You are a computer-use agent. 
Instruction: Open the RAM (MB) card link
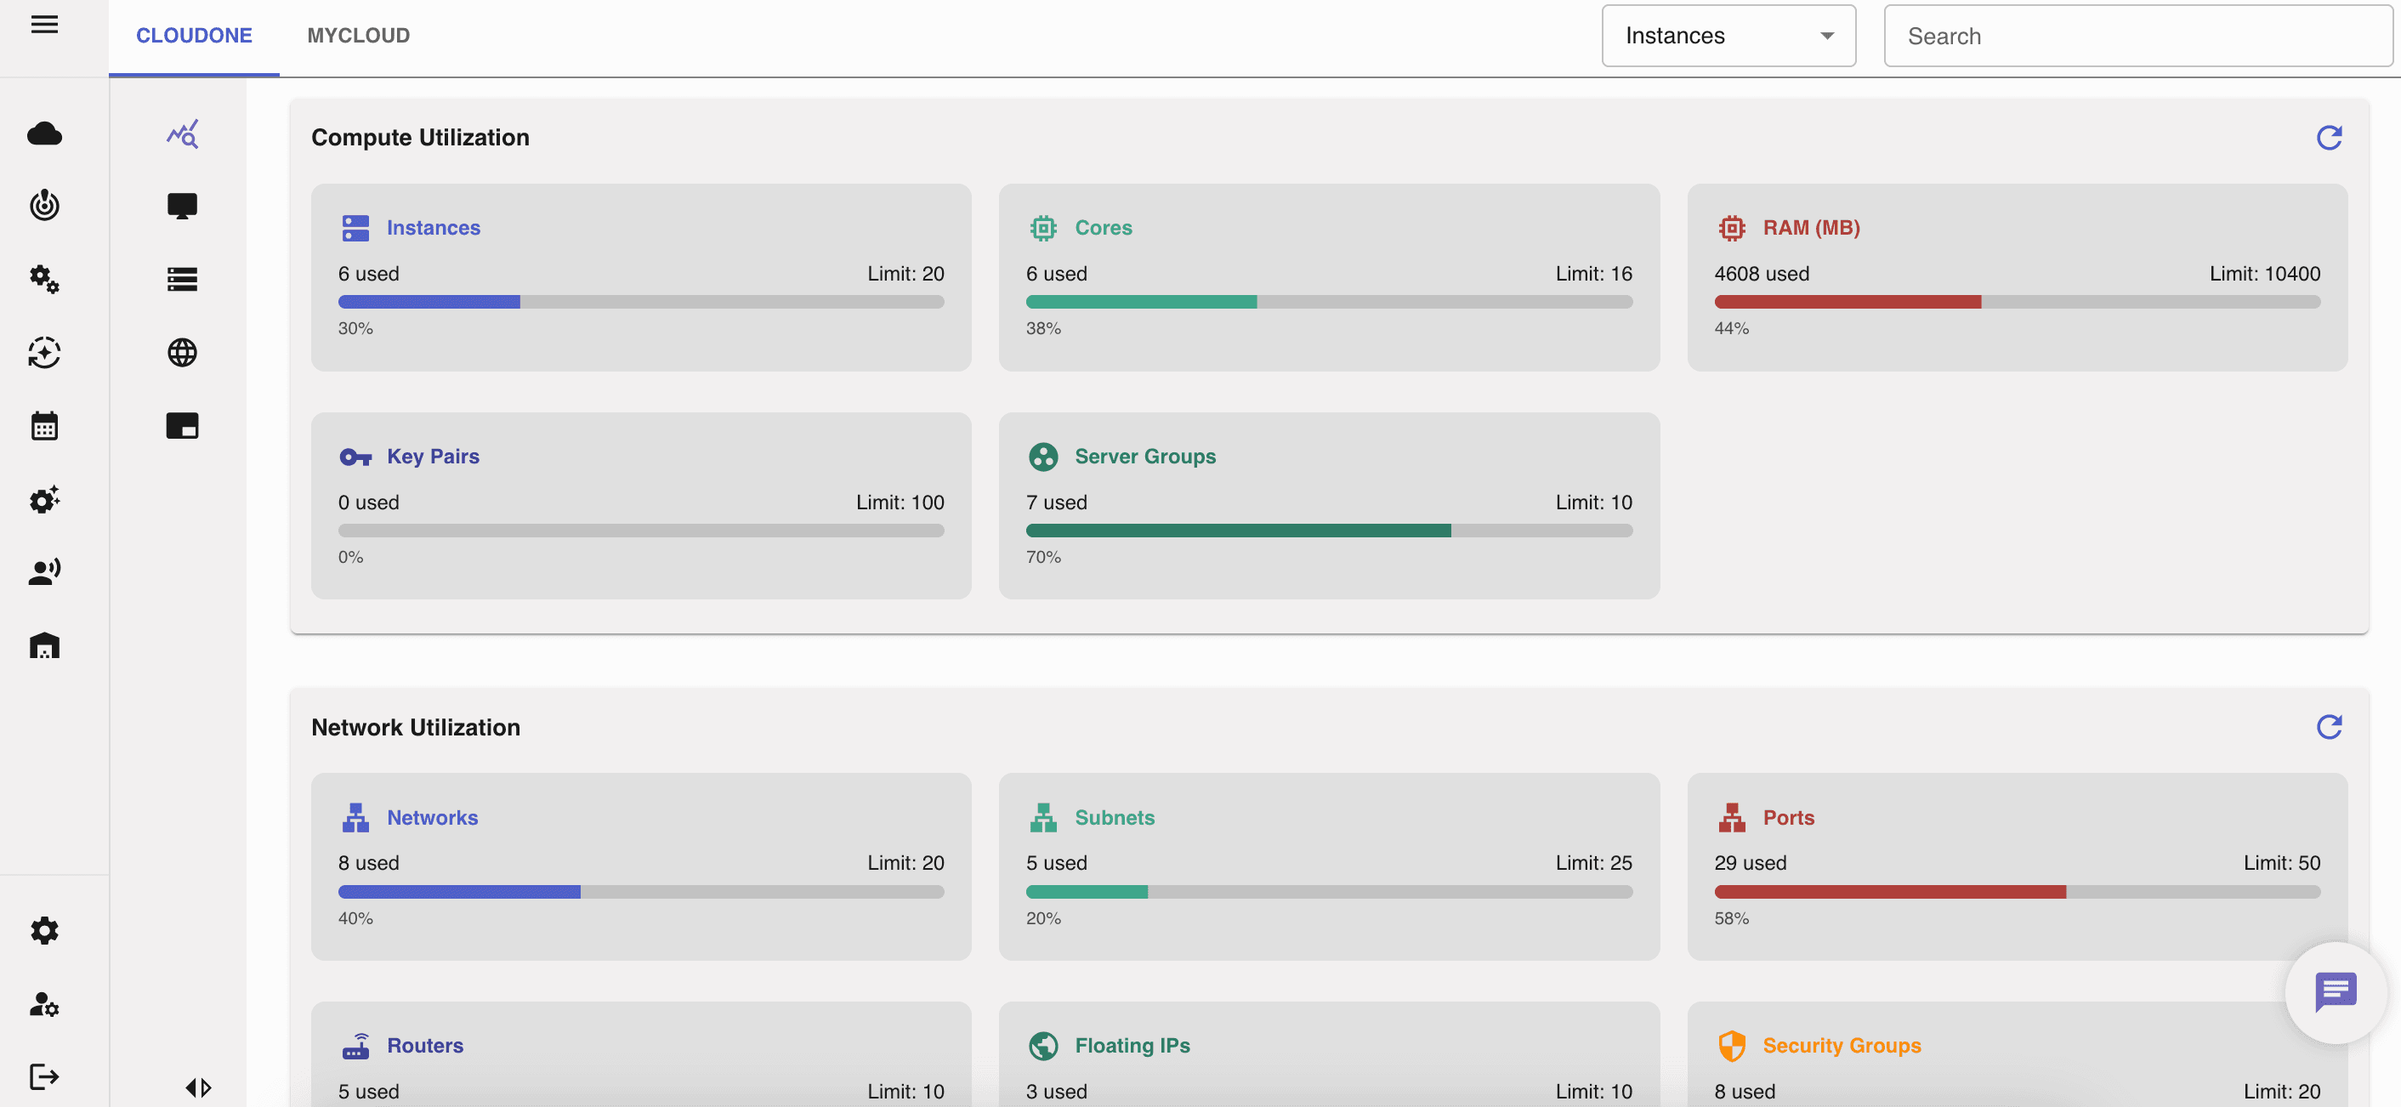(x=1811, y=229)
